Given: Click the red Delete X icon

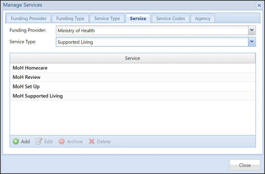Looking at the screenshot, I should pyautogui.click(x=92, y=141).
